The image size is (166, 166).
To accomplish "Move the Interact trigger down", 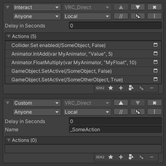I will pos(138,7).
